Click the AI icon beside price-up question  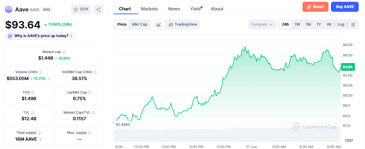[10, 36]
